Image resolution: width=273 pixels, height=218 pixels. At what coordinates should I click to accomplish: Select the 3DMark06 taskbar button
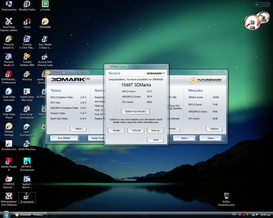click(30, 215)
